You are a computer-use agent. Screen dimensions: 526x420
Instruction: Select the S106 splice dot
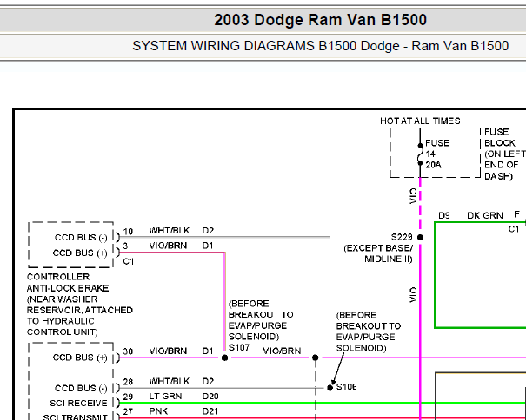[330, 388]
